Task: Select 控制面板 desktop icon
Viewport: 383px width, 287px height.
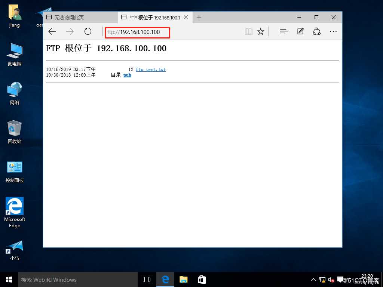Action: pyautogui.click(x=15, y=172)
